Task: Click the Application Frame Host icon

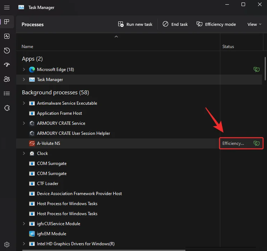Action: click(x=32, y=113)
